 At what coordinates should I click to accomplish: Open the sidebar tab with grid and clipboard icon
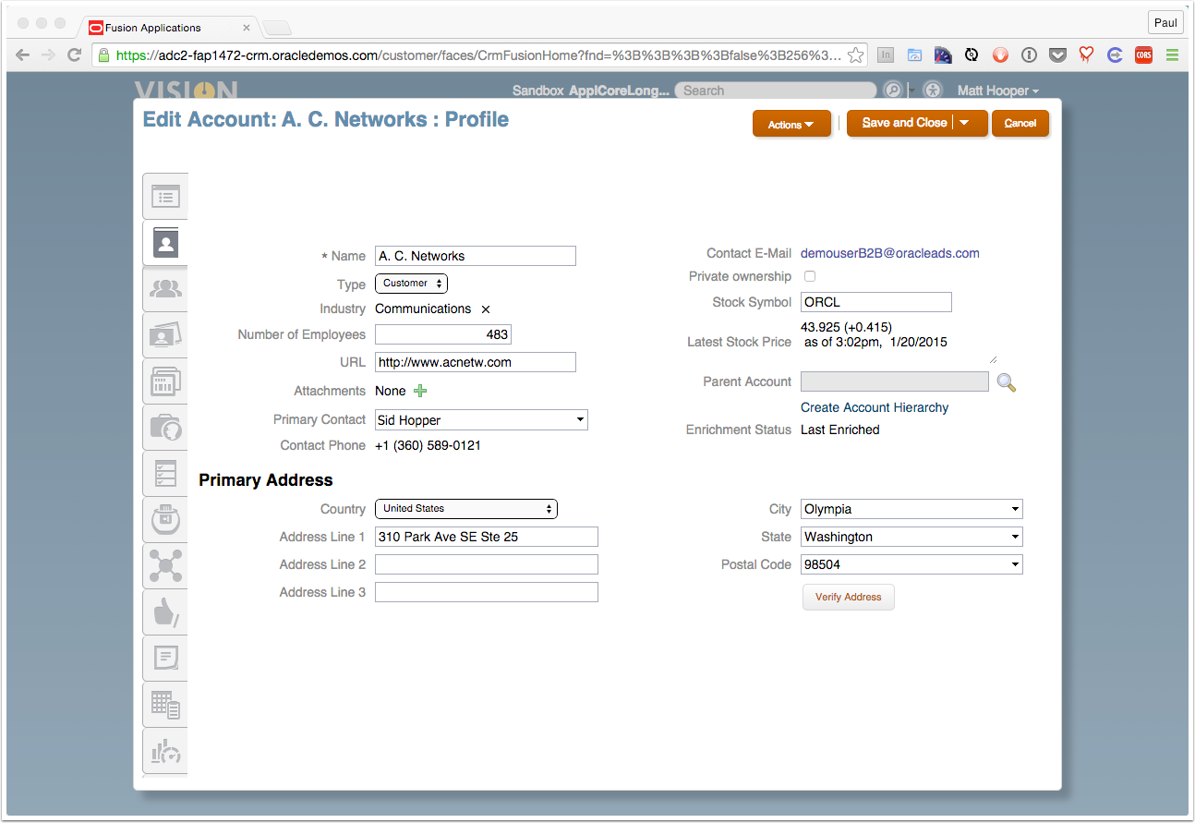point(165,705)
